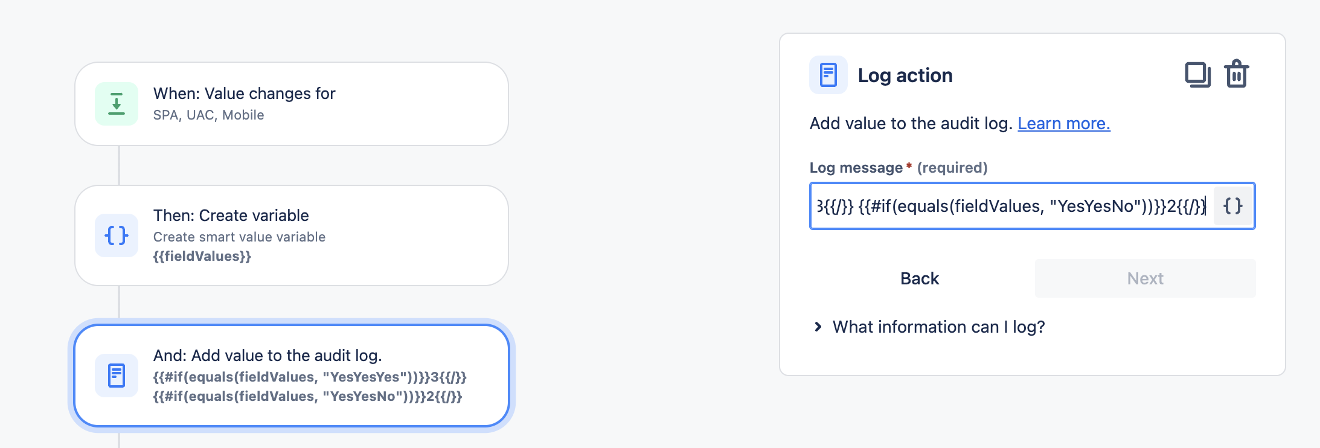Delete the Log action using the trash icon
Image resolution: width=1320 pixels, height=448 pixels.
1237,75
